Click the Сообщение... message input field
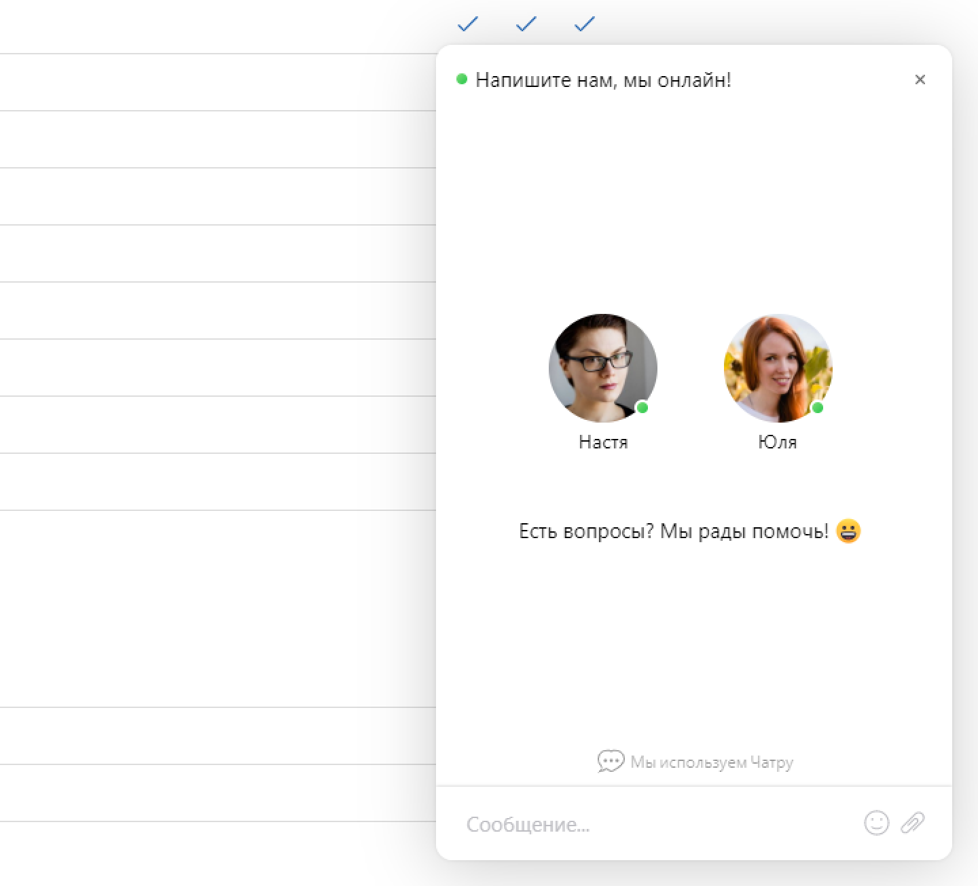Viewport: 978px width, 886px height. pos(659,824)
